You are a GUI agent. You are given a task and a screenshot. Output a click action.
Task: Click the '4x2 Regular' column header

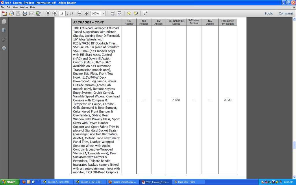(x=129, y=22)
